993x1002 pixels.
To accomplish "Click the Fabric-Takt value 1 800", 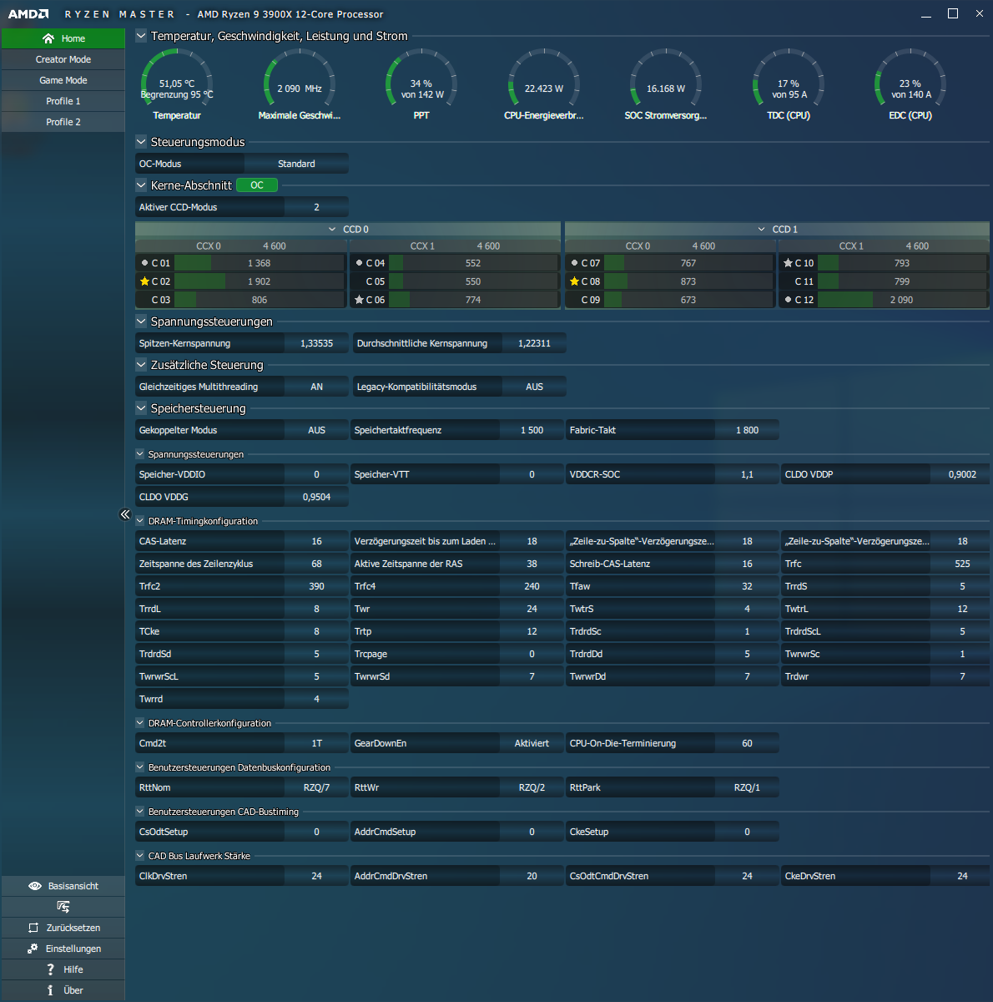I will tap(747, 430).
